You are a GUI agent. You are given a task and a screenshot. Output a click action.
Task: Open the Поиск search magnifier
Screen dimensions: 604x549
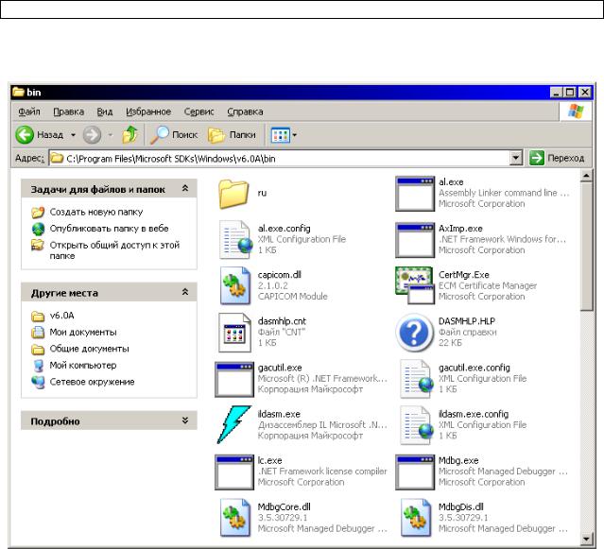point(159,135)
